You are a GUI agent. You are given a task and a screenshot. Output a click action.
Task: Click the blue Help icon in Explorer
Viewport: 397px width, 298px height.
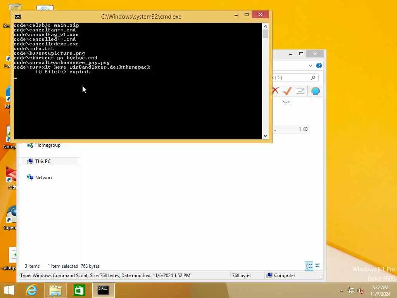click(319, 66)
